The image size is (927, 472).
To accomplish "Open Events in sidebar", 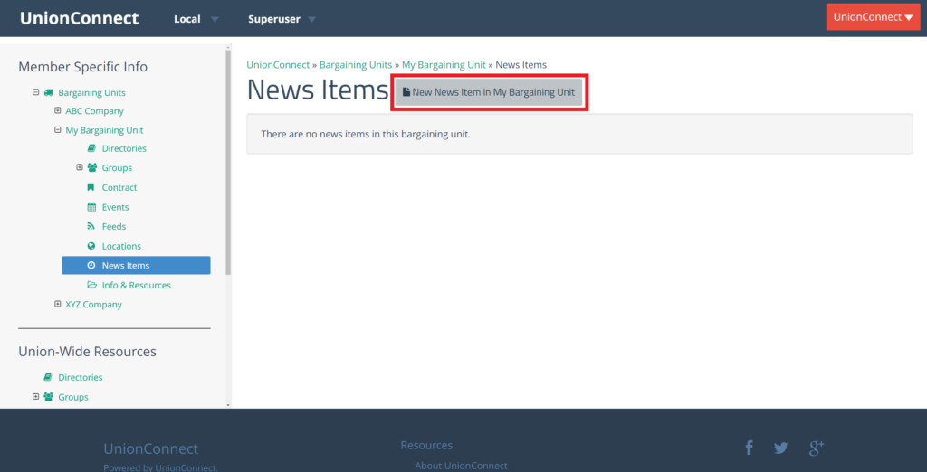I will [x=115, y=207].
